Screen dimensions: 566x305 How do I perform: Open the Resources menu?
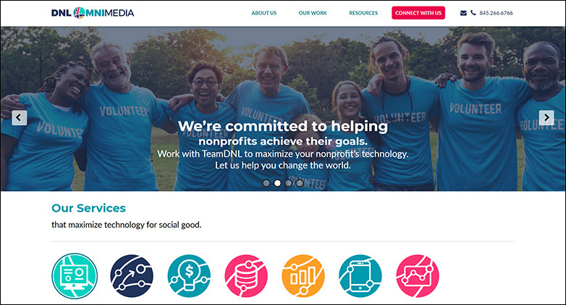pyautogui.click(x=363, y=13)
